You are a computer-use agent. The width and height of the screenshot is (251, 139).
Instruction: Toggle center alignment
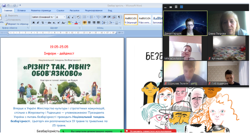[89, 23]
